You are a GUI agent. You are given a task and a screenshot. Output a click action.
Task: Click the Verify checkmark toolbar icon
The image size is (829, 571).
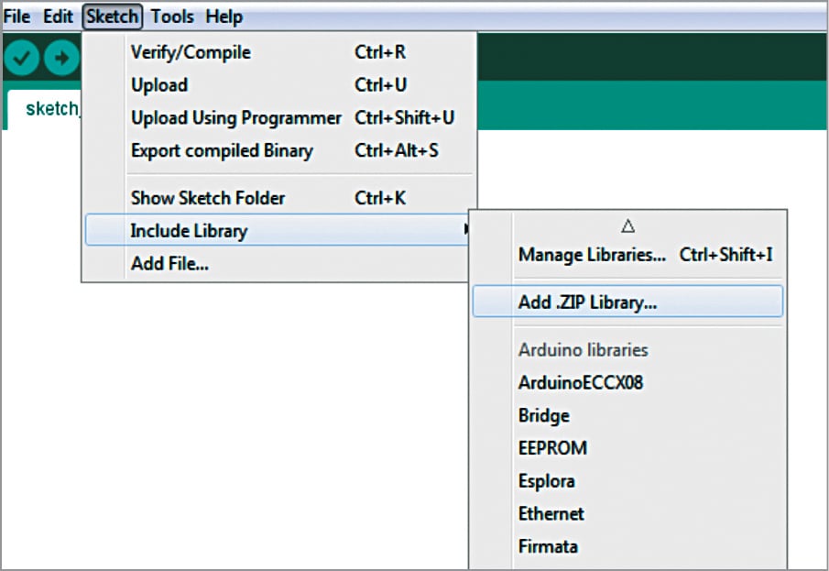[x=23, y=58]
